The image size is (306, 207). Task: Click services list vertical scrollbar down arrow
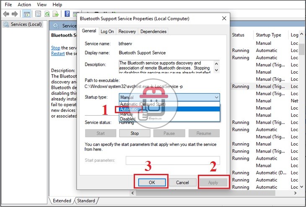tap(301, 187)
